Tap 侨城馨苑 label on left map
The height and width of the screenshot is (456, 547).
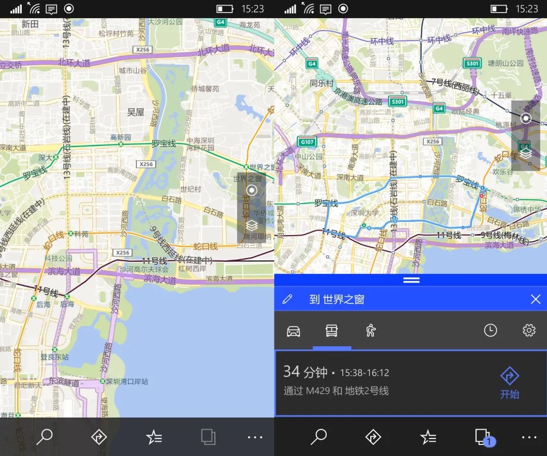pyautogui.click(x=205, y=89)
